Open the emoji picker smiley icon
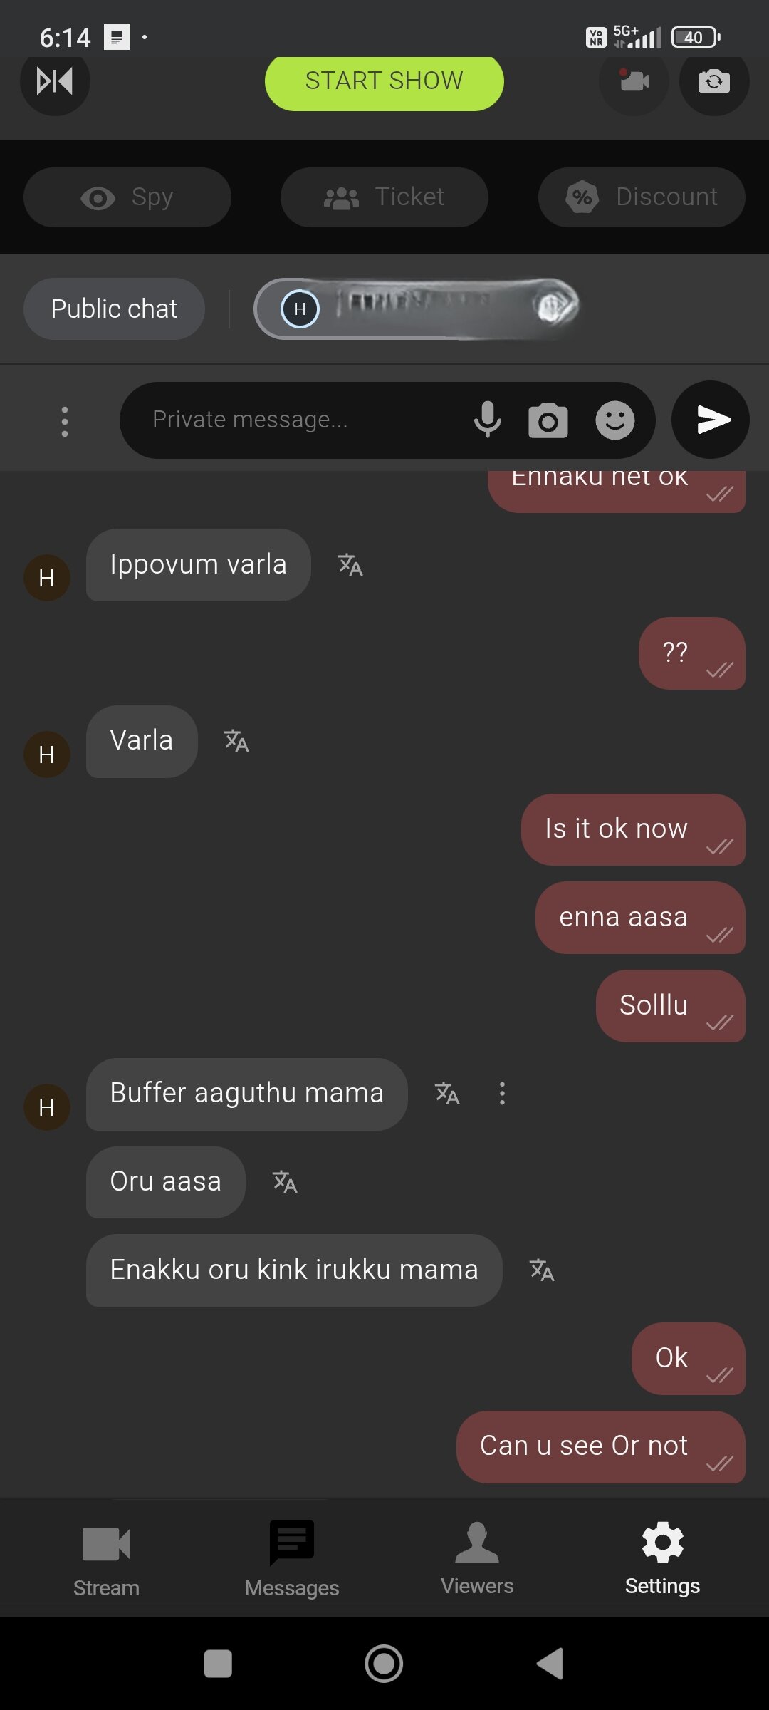 615,420
